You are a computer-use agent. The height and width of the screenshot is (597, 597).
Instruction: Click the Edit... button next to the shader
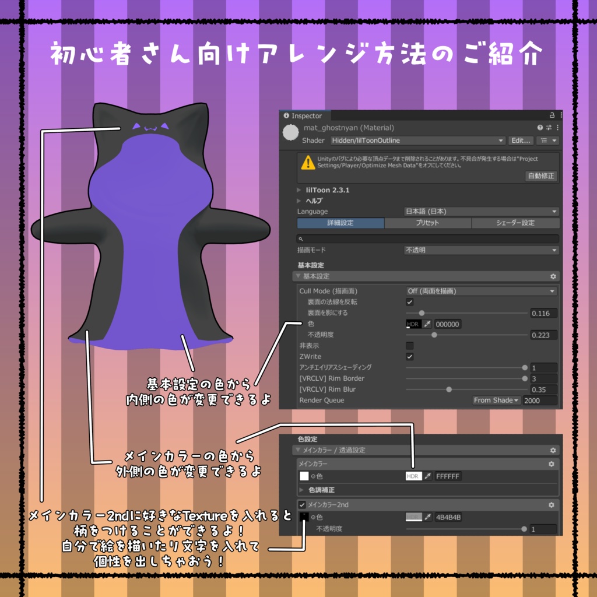[521, 141]
